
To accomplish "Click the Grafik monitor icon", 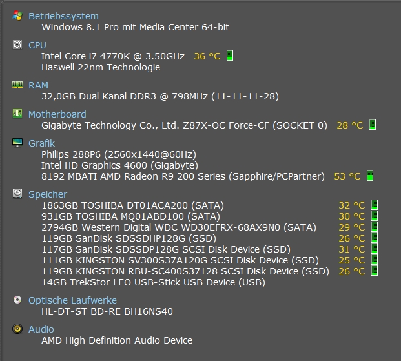I will click(17, 143).
